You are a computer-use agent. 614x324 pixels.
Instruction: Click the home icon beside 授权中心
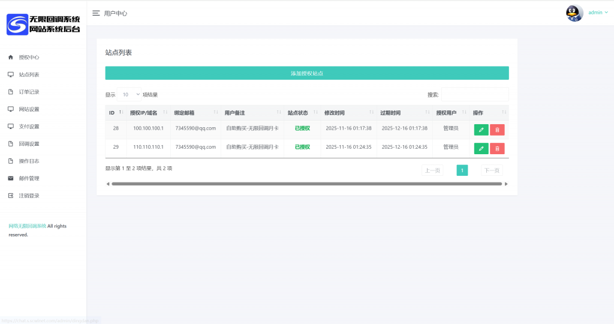[11, 57]
